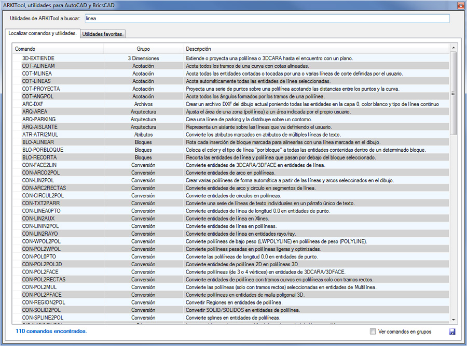Click the blue floppy disk save icon

(452, 331)
